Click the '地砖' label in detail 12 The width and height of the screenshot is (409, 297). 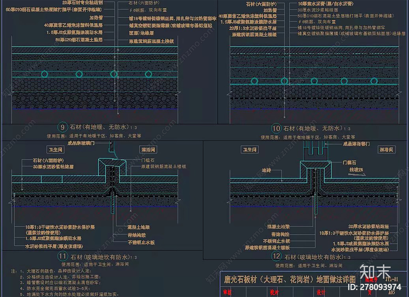266,170
